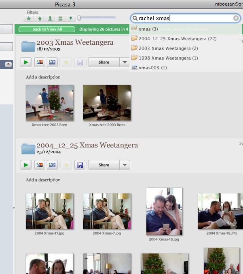Toggle the starred photos filter

coord(29,19)
